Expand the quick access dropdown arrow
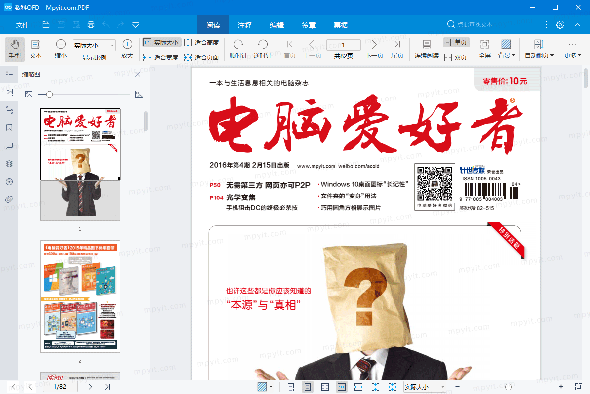Image resolution: width=590 pixels, height=394 pixels. [136, 25]
